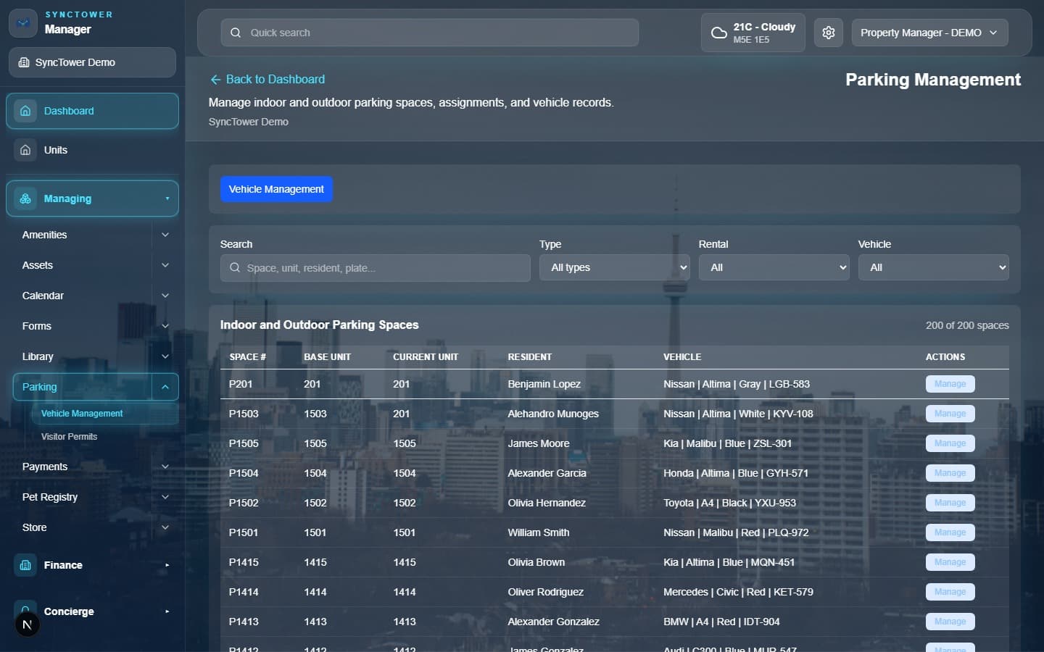
Task: Expand the Library submenu chevron
Action: (x=165, y=356)
